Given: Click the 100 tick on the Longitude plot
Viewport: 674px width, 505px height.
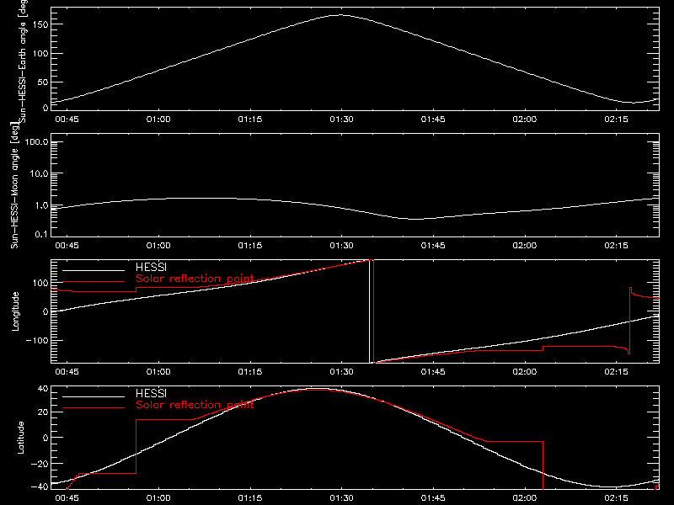Looking at the screenshot, I should pyautogui.click(x=40, y=283).
